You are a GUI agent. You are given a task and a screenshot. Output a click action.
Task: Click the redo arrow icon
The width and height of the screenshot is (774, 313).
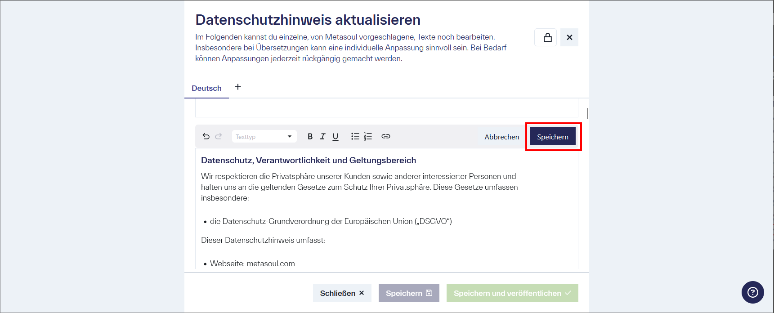[219, 136]
